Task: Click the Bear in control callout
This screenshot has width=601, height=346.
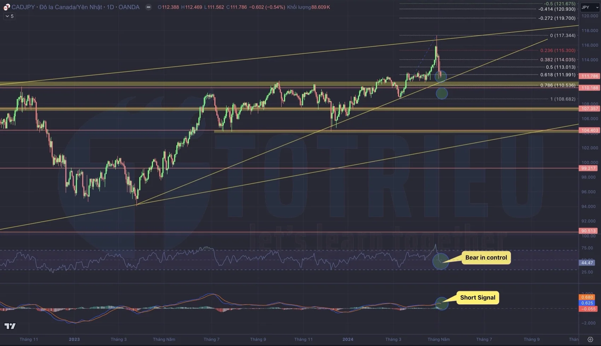Action: click(x=486, y=258)
